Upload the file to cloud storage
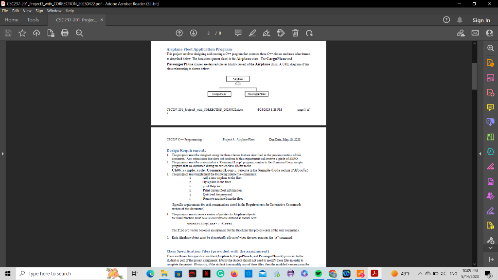The height and width of the screenshot is (280, 498). pyautogui.click(x=36, y=33)
